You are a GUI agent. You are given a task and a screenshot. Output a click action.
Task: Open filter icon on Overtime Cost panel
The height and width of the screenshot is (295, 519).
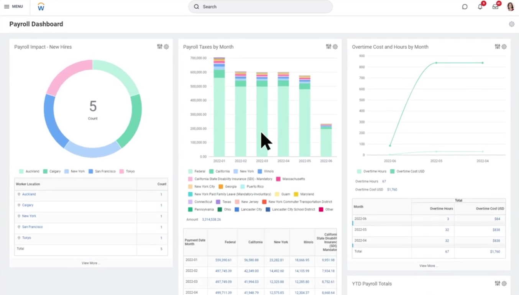click(497, 47)
